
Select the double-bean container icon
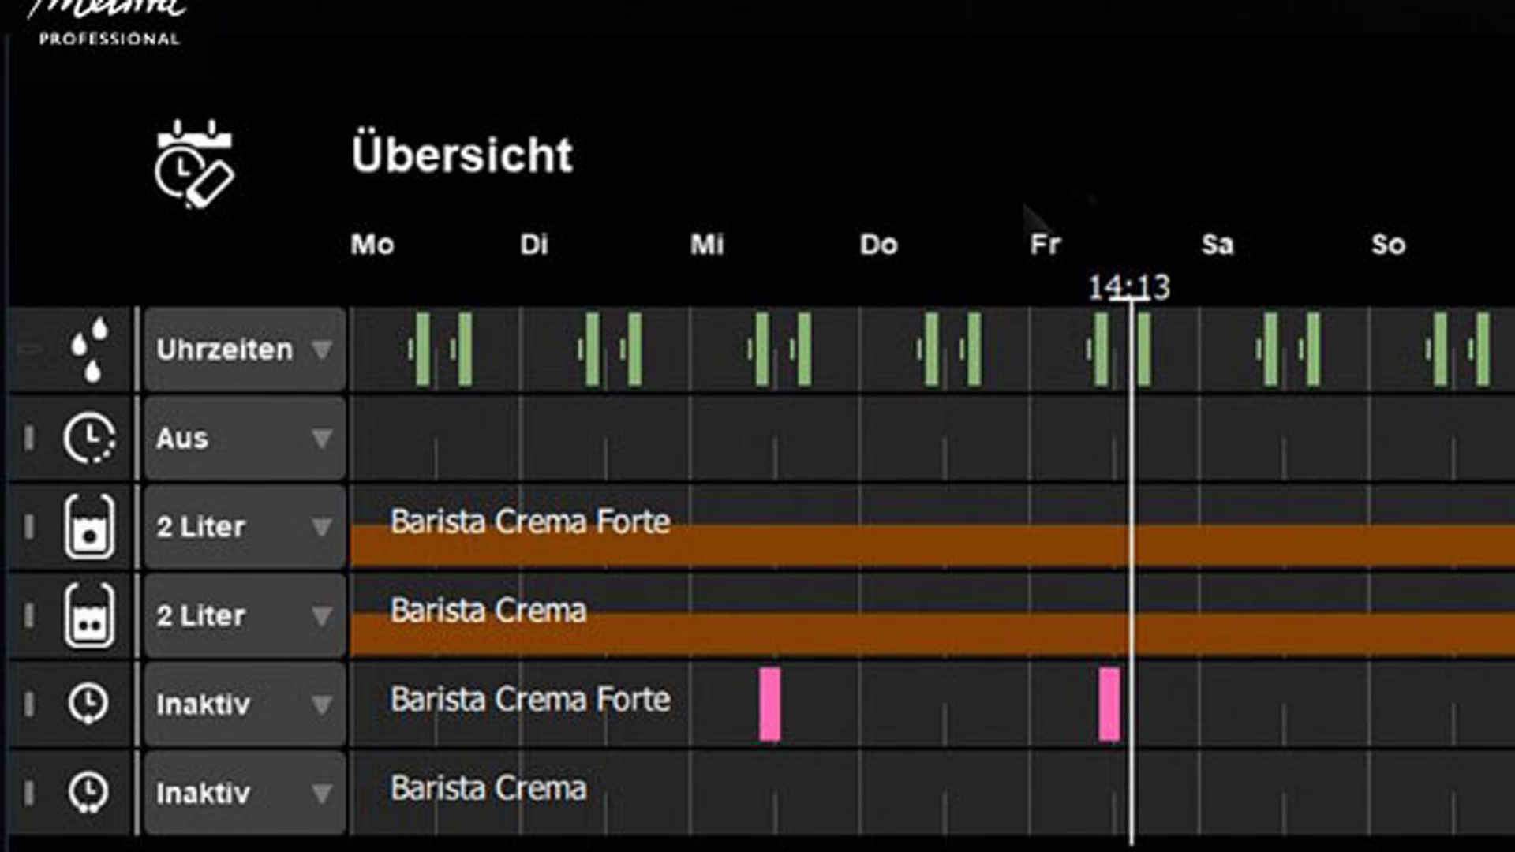click(x=89, y=615)
